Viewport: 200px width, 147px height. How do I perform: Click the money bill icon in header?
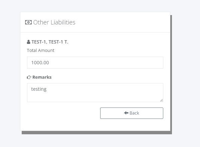(28, 22)
